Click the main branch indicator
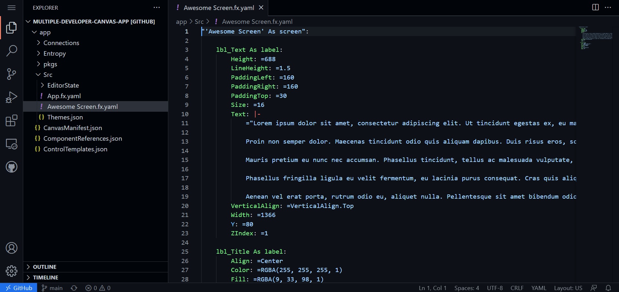Image resolution: width=619 pixels, height=292 pixels. [x=52, y=288]
